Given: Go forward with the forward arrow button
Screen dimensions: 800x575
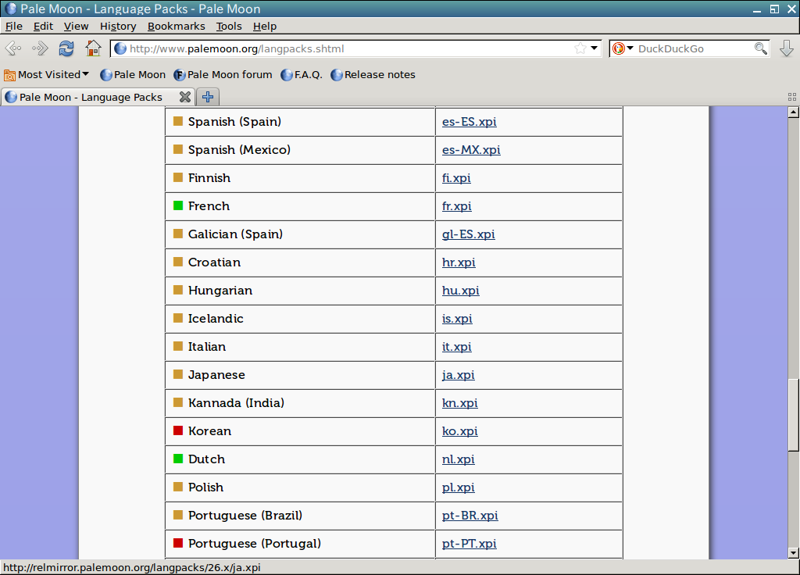Looking at the screenshot, I should point(40,48).
